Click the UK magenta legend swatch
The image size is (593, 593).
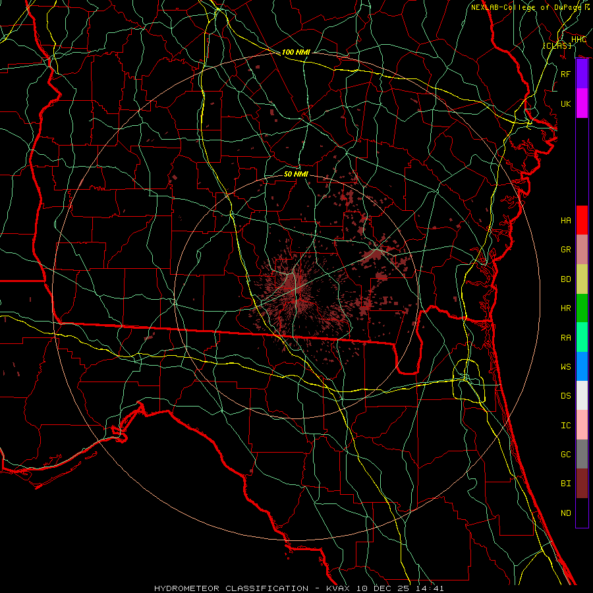582,103
